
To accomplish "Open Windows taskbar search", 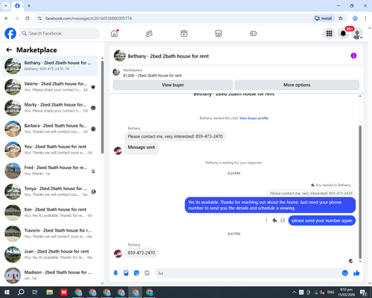I will 21,292.
